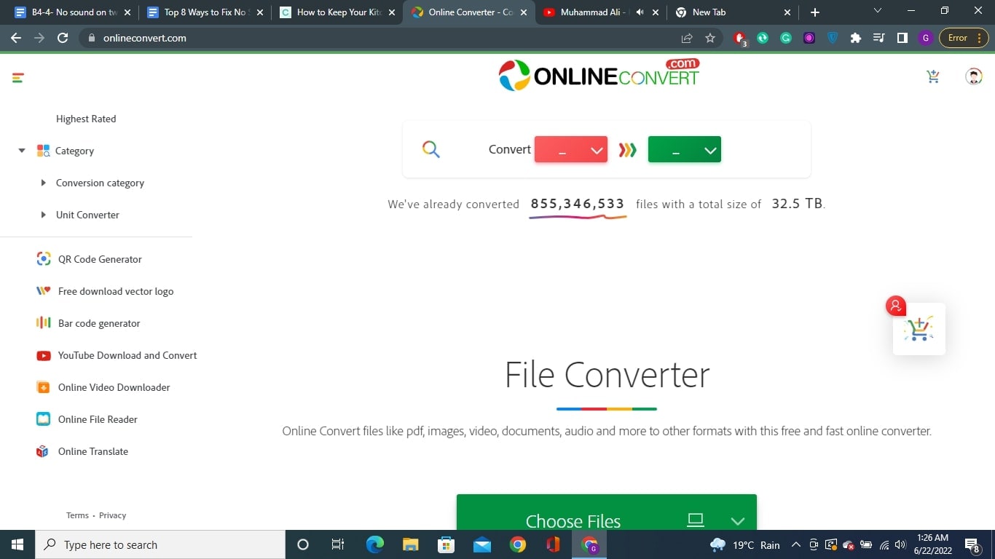Open the user avatar profile menu

pyautogui.click(x=974, y=76)
